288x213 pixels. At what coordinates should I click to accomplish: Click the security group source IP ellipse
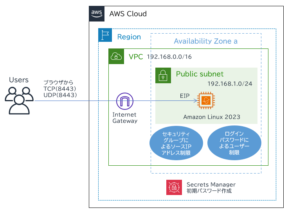pyautogui.click(x=176, y=143)
